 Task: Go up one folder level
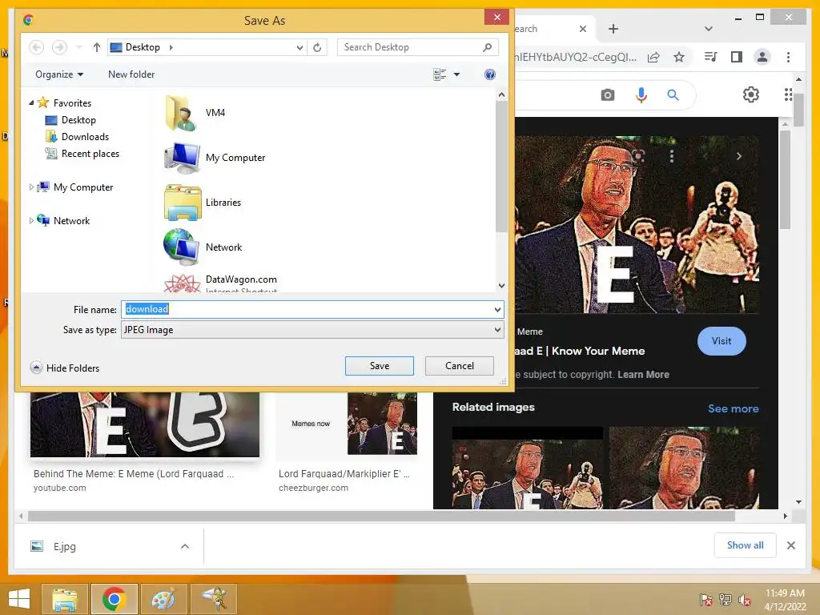[97, 47]
